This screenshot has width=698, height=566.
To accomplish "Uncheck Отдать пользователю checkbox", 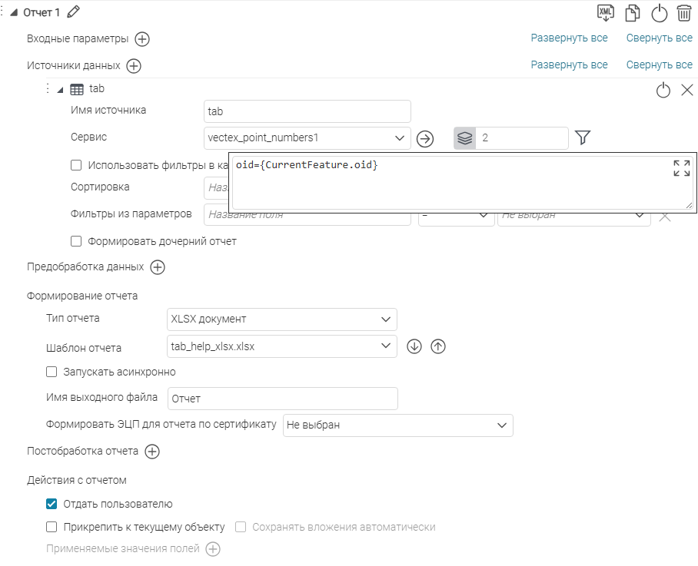I will click(52, 504).
